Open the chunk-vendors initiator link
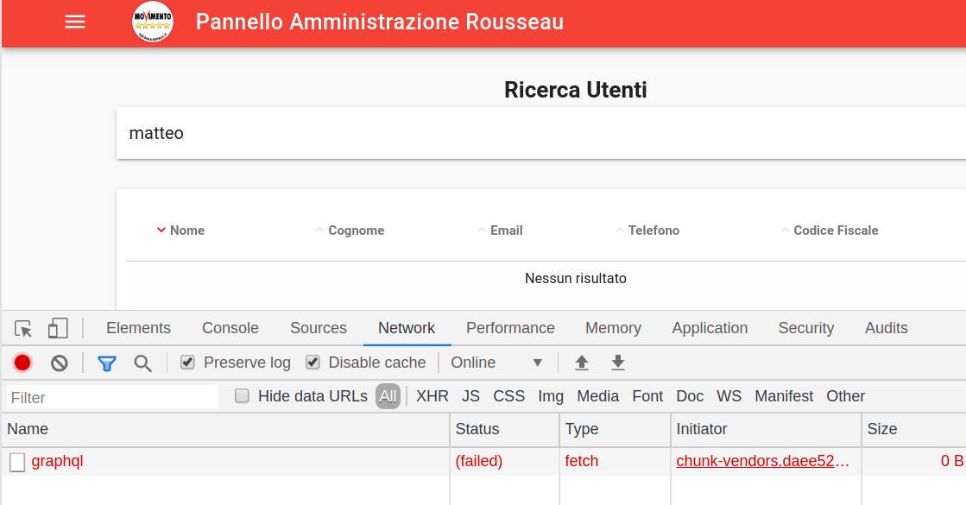This screenshot has width=966, height=505. [x=762, y=461]
